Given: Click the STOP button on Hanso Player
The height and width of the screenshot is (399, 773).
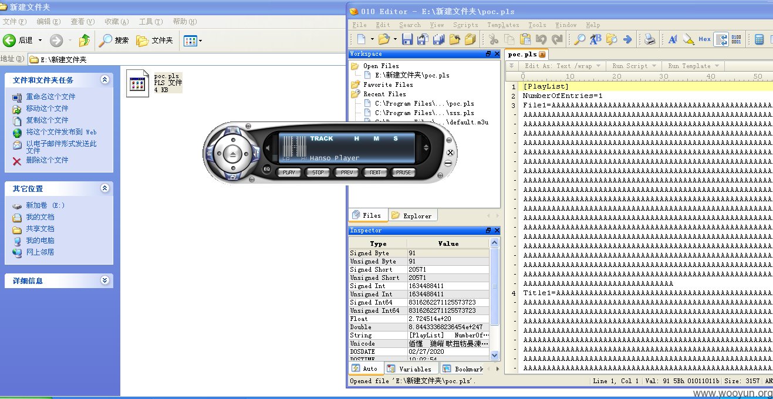Looking at the screenshot, I should [x=318, y=173].
